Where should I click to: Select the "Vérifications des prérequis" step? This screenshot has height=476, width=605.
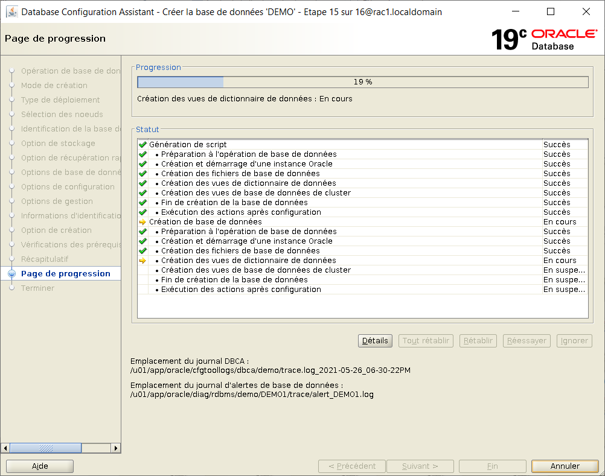coord(71,245)
